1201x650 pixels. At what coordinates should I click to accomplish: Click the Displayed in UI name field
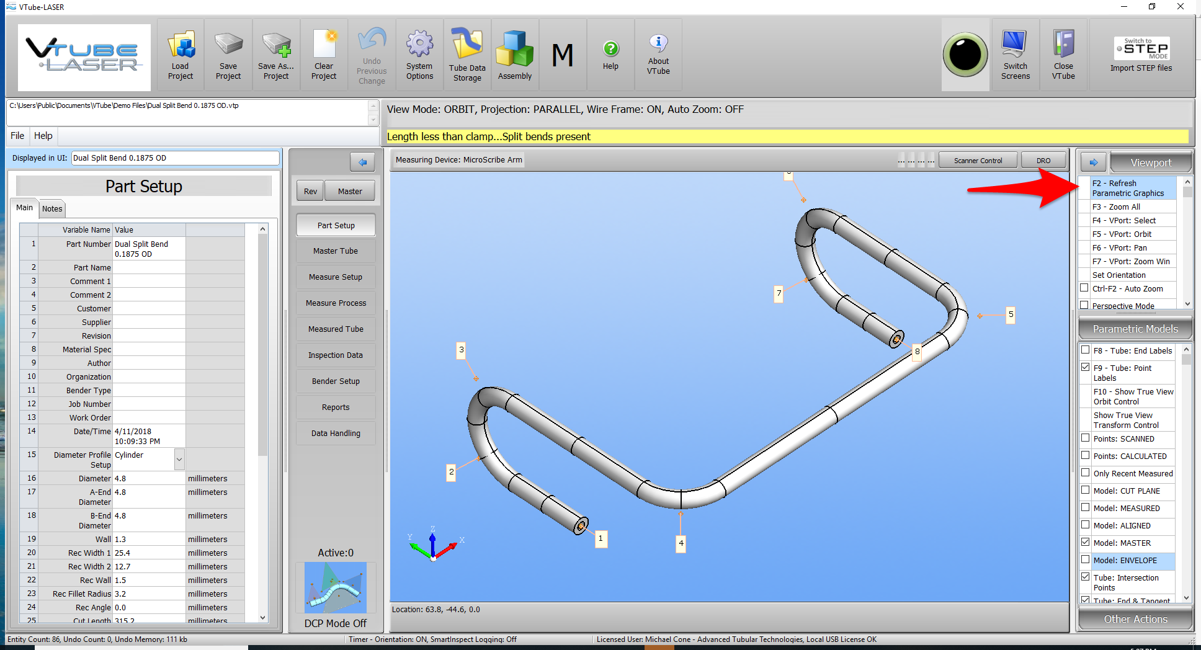(175, 158)
